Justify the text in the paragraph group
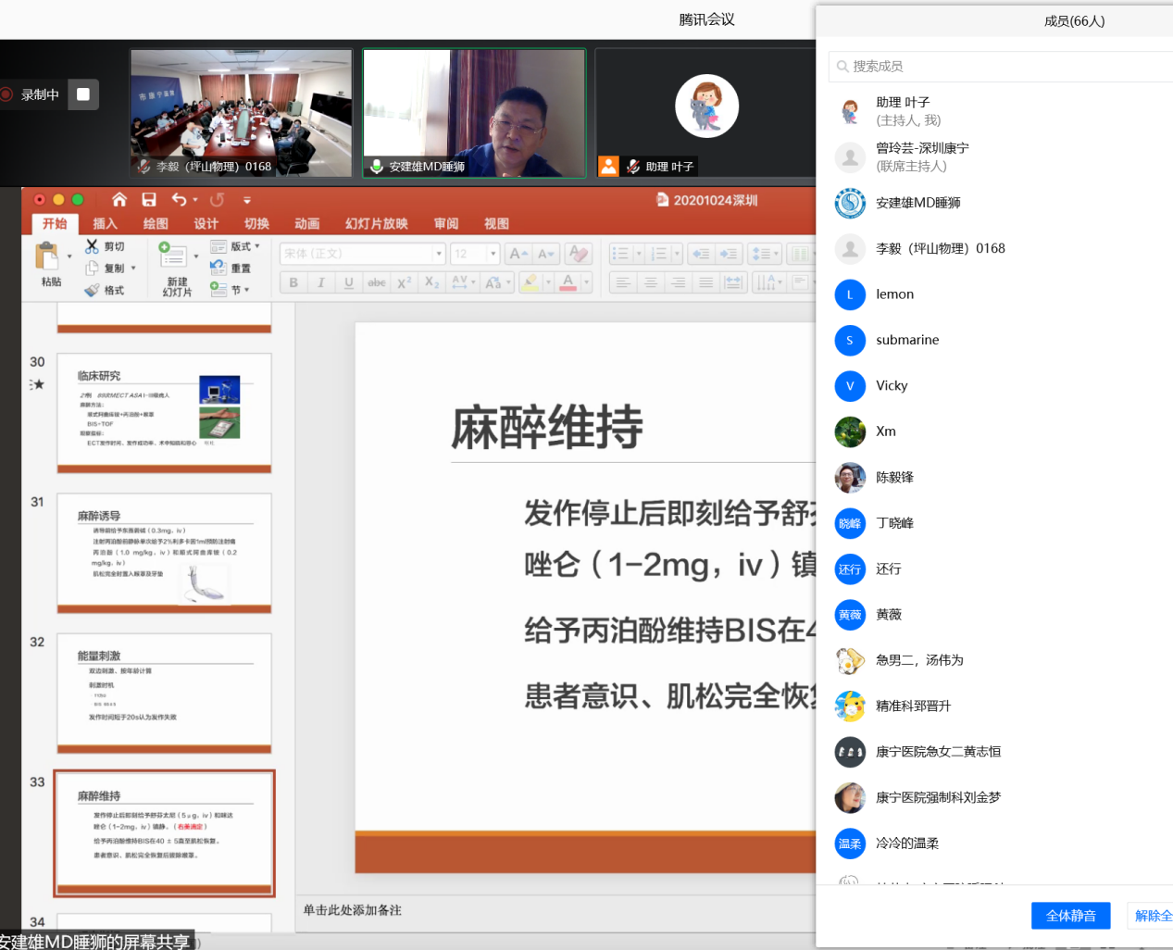The width and height of the screenshot is (1173, 950). click(706, 282)
